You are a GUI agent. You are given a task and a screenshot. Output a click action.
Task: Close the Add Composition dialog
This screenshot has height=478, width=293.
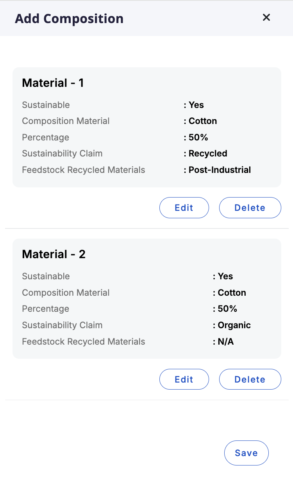(x=266, y=18)
